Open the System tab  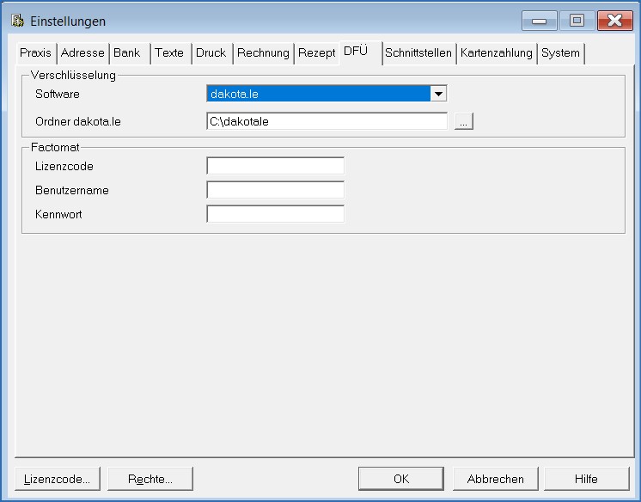[x=560, y=53]
